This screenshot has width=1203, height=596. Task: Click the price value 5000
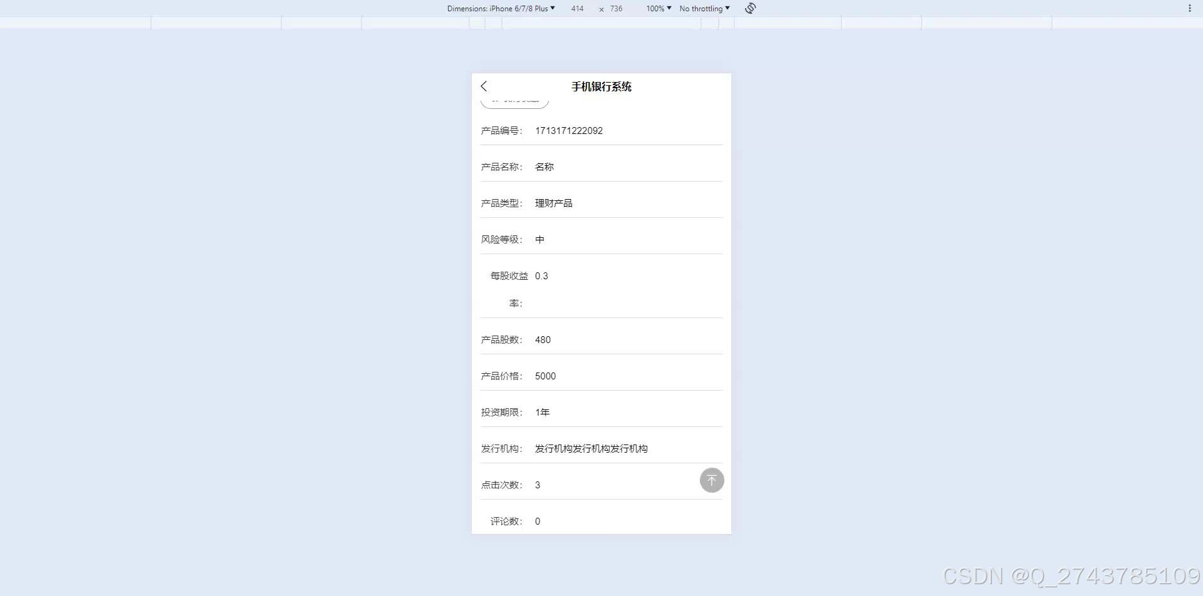click(545, 376)
